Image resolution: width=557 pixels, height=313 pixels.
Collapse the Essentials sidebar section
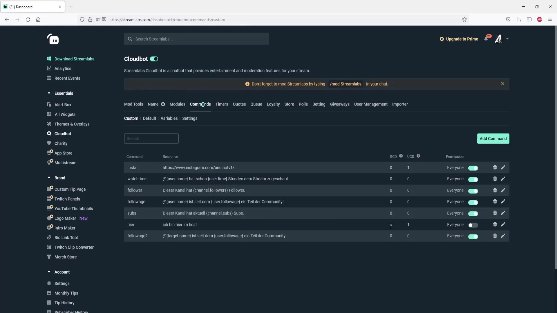(x=49, y=93)
